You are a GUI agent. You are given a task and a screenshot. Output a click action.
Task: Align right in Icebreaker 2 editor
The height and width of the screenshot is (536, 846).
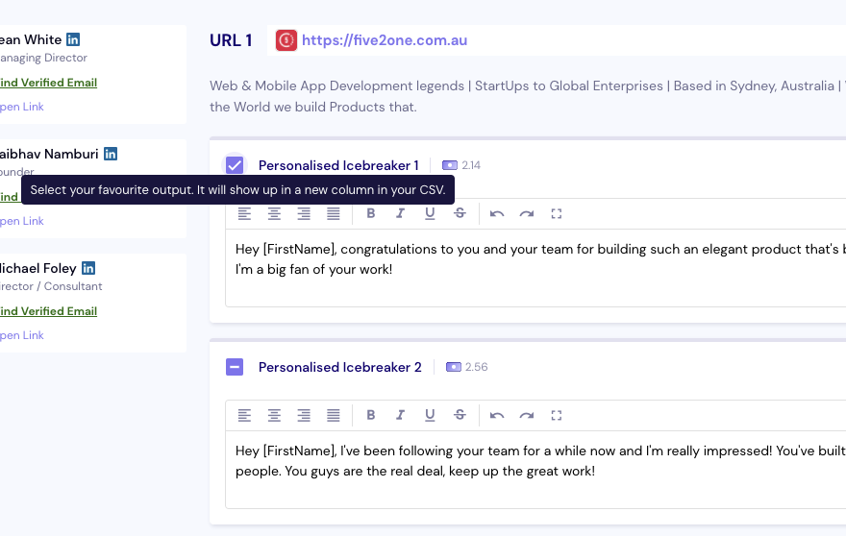304,415
